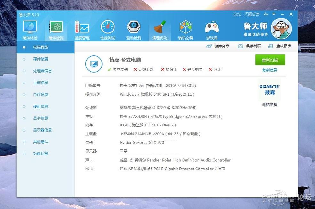This screenshot has width=315, height=209.
Task: Click the 电脑品牌 label under the logo
Action: (x=270, y=105)
